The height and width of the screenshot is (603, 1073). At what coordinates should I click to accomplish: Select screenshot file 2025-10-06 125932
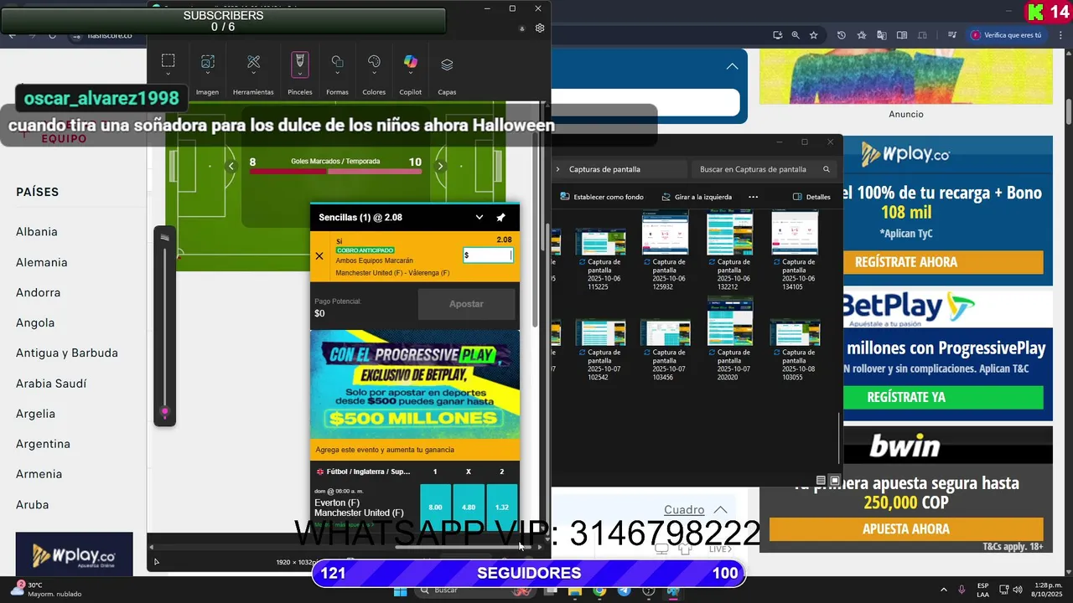click(665, 250)
